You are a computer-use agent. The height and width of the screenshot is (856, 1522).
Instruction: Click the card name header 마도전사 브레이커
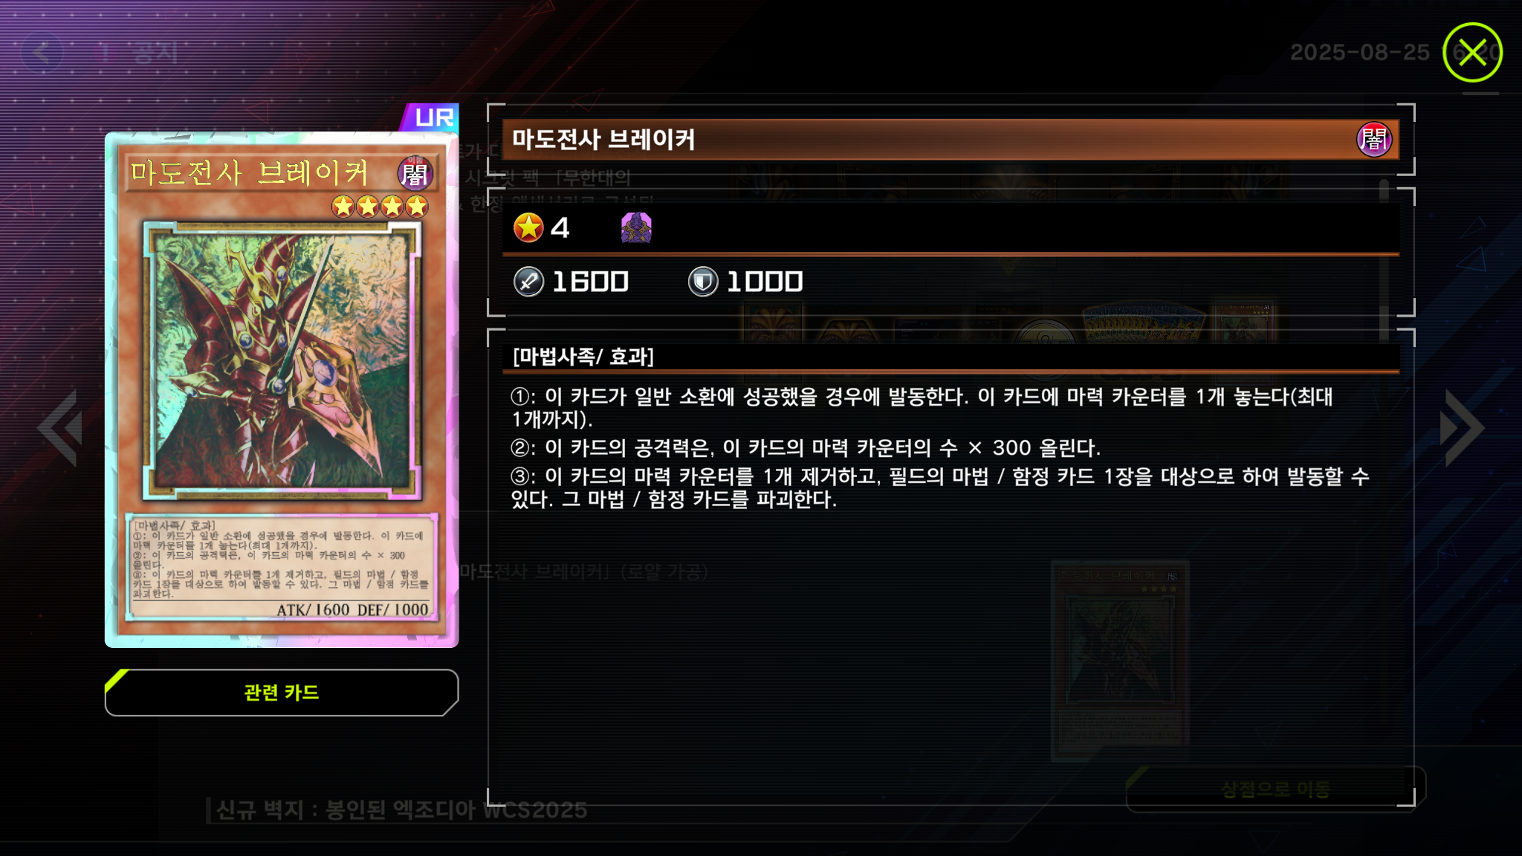(x=603, y=140)
